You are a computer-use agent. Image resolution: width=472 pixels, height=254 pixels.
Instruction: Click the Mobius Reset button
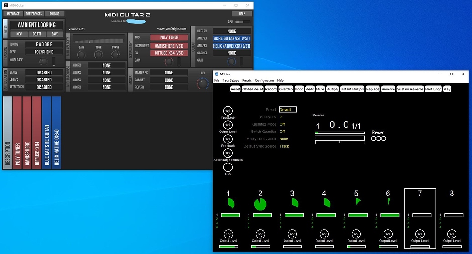click(x=235, y=89)
